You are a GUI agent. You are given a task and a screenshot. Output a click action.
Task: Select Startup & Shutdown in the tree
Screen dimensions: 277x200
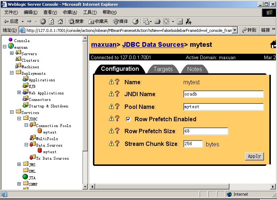point(48,106)
